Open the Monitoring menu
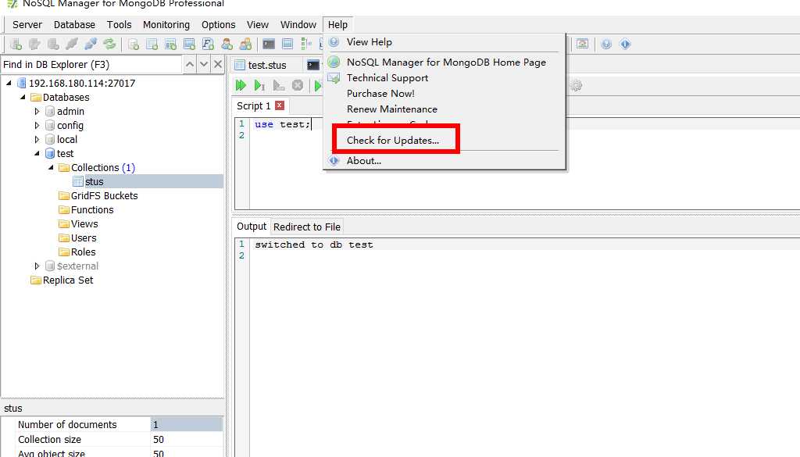 tap(166, 24)
